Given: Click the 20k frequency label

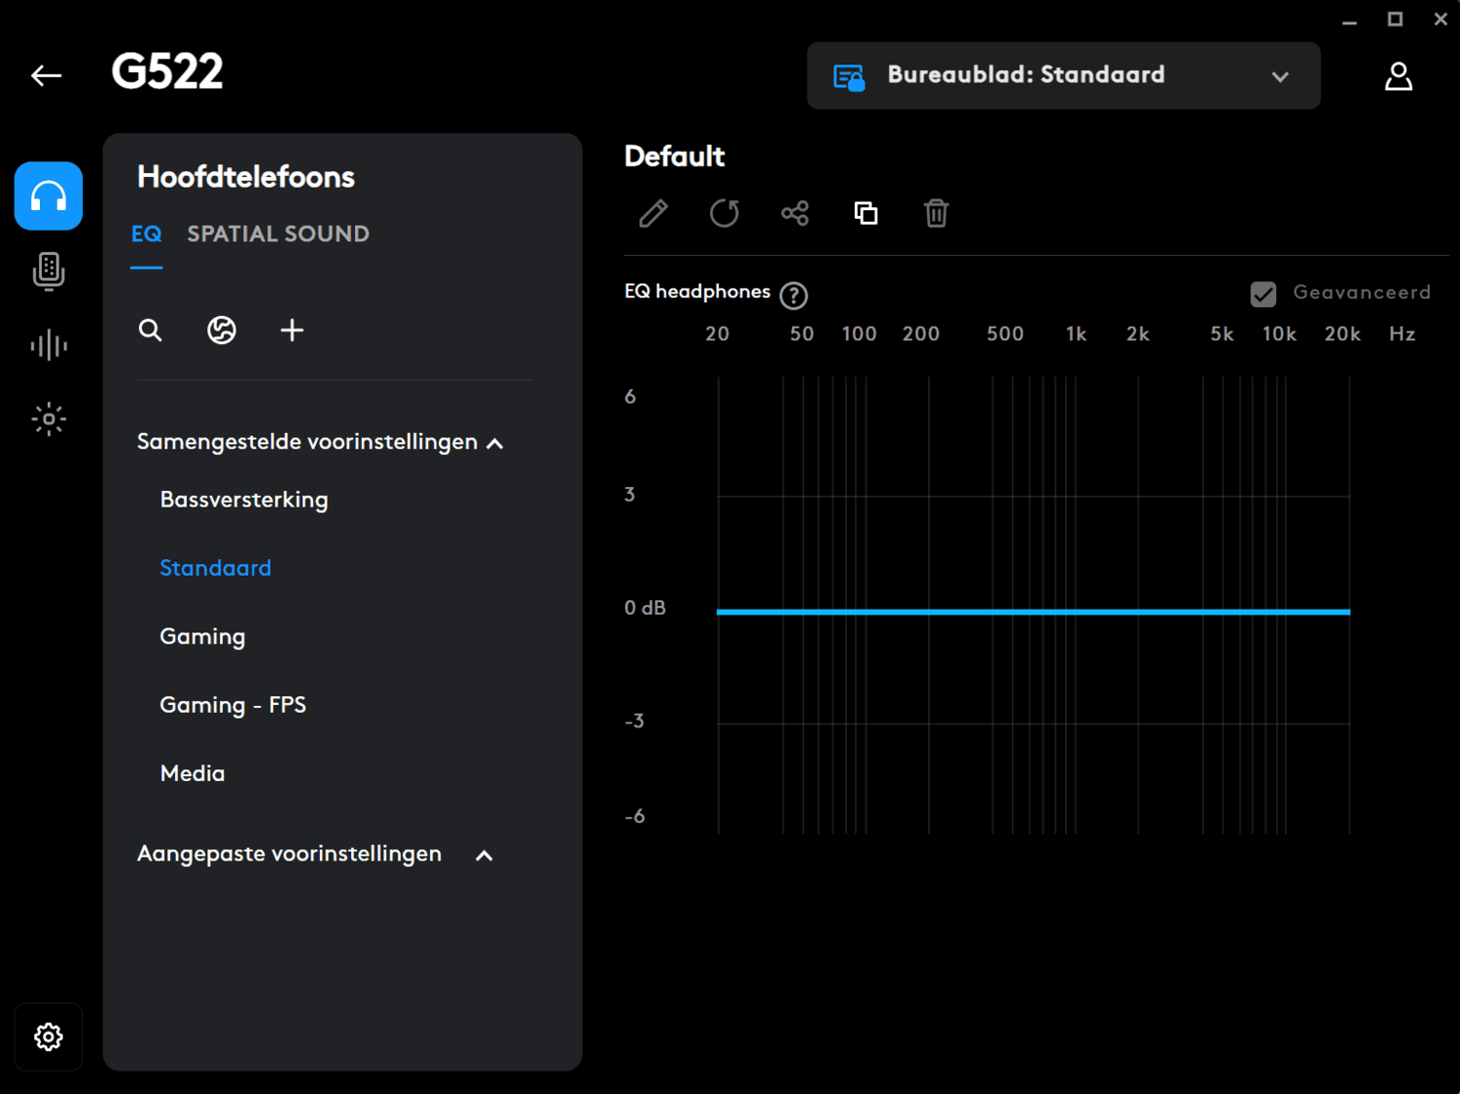Looking at the screenshot, I should [x=1342, y=335].
